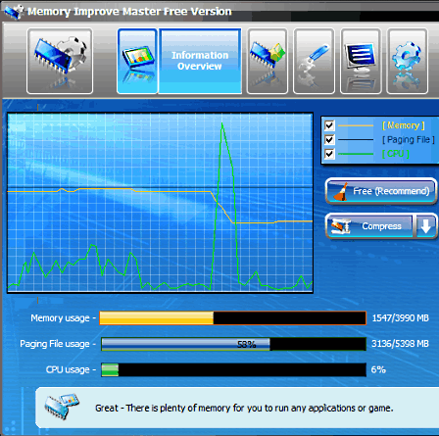The image size is (439, 436).
Task: Toggle the Paging File graph line checkbox
Action: pos(329,140)
